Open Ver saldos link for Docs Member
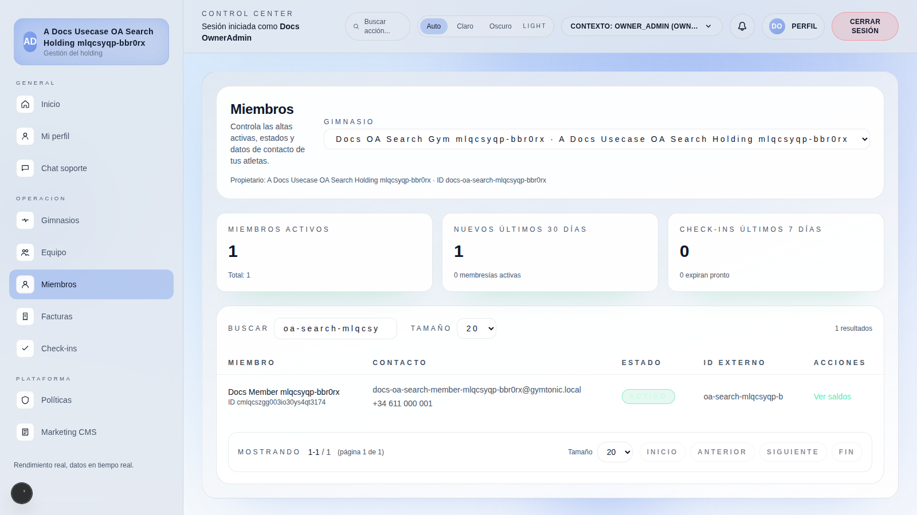 click(x=832, y=396)
